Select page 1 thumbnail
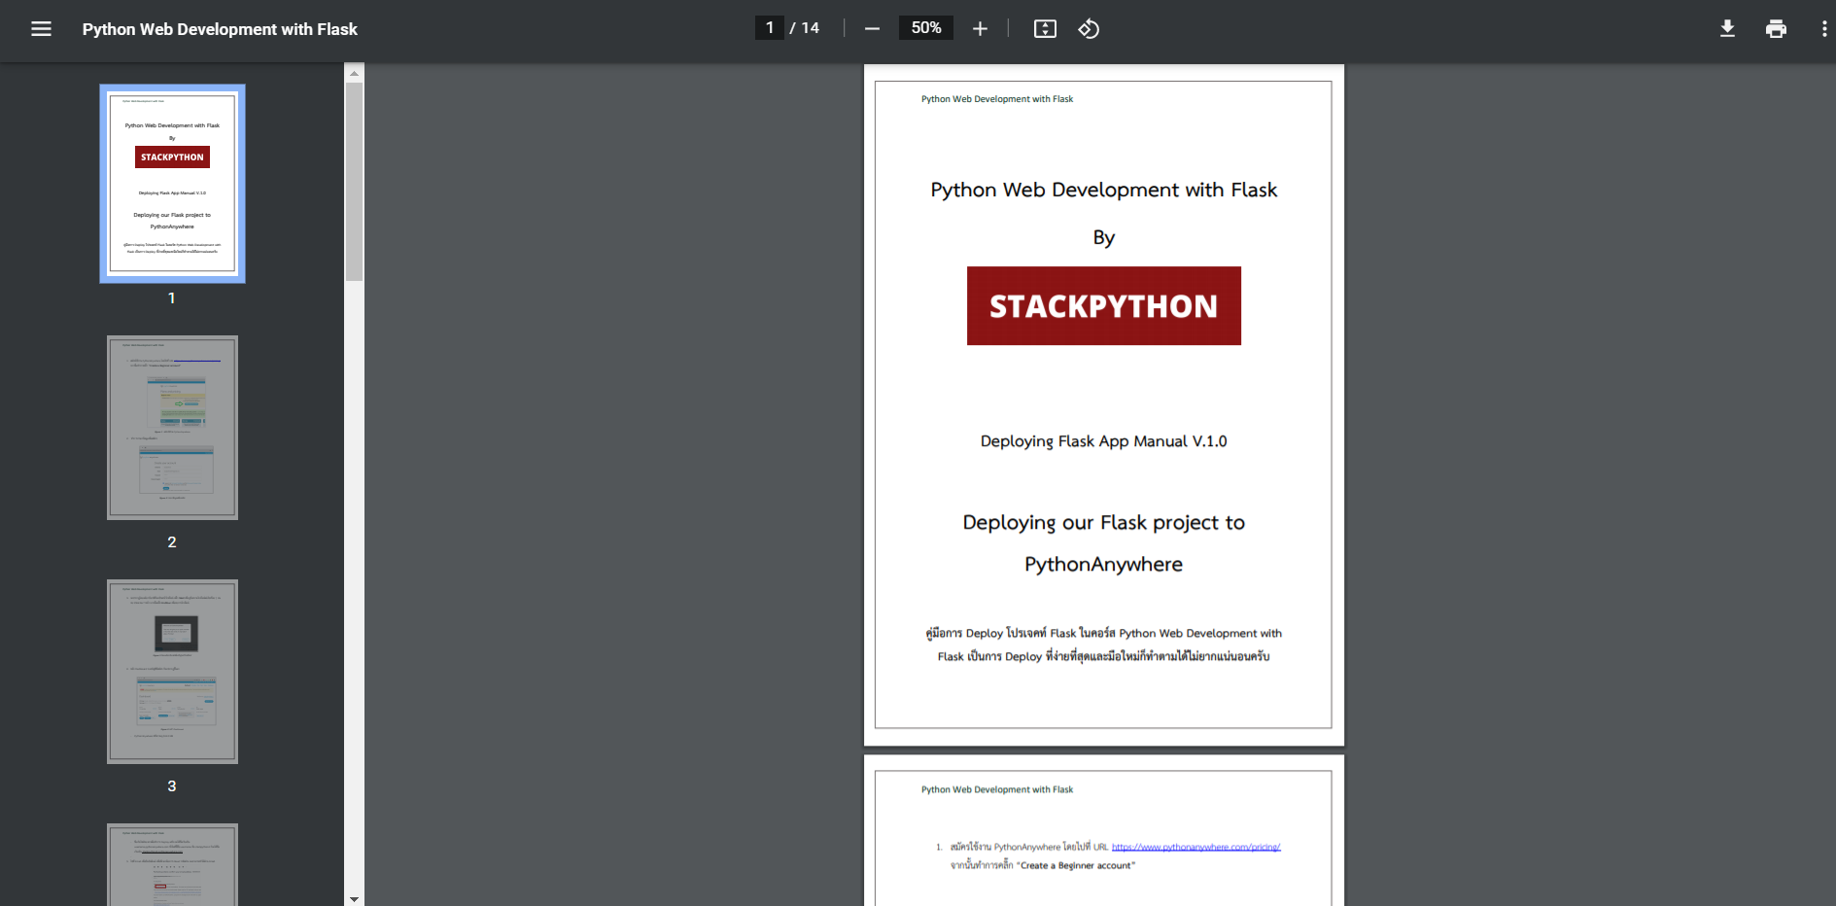The image size is (1836, 906). coord(172,184)
